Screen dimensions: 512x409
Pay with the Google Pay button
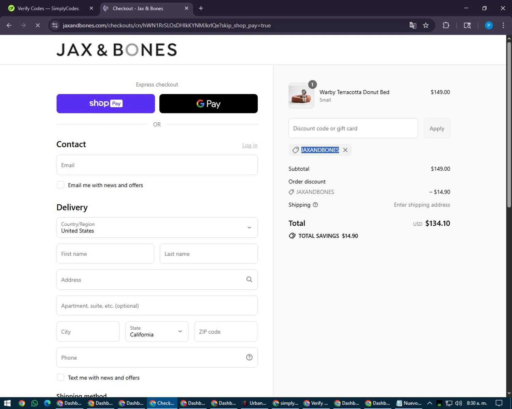209,104
